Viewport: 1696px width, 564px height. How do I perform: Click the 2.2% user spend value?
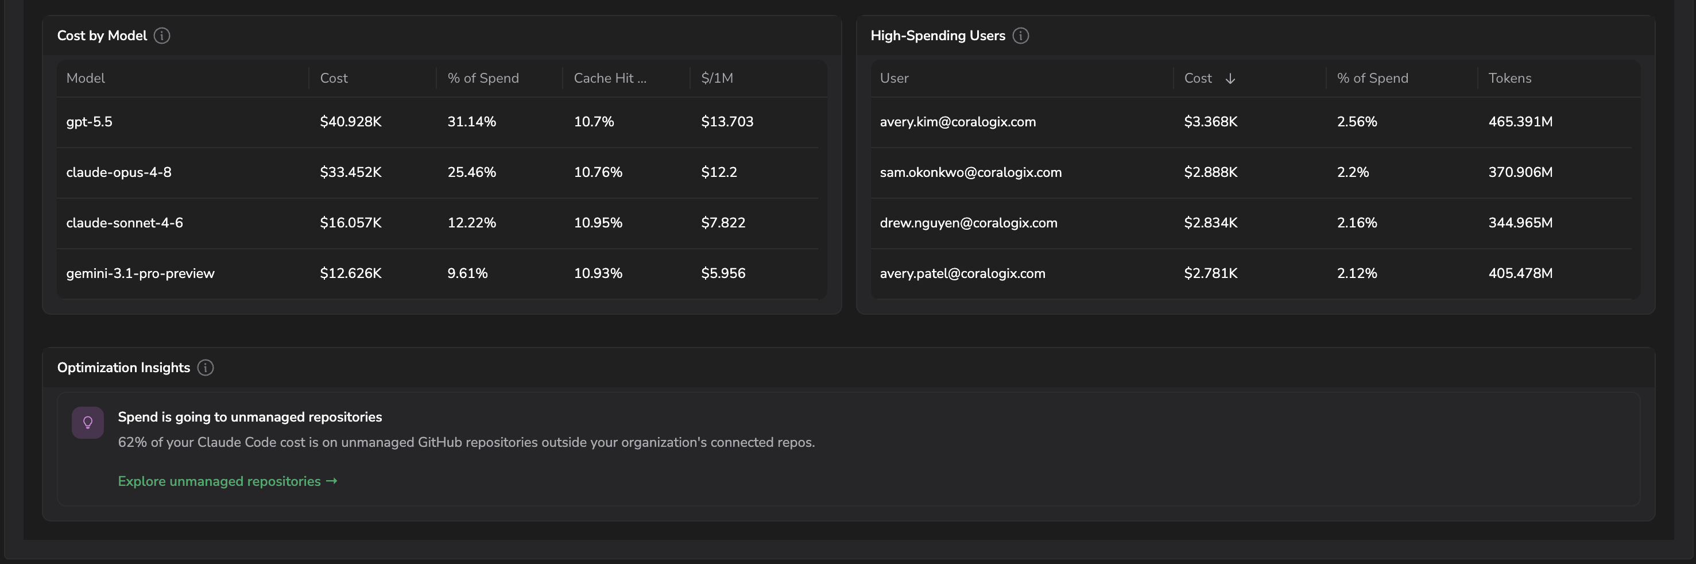1353,173
